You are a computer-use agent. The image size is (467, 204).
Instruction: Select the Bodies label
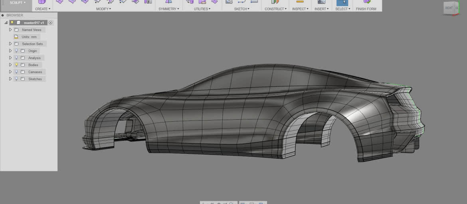click(x=34, y=65)
